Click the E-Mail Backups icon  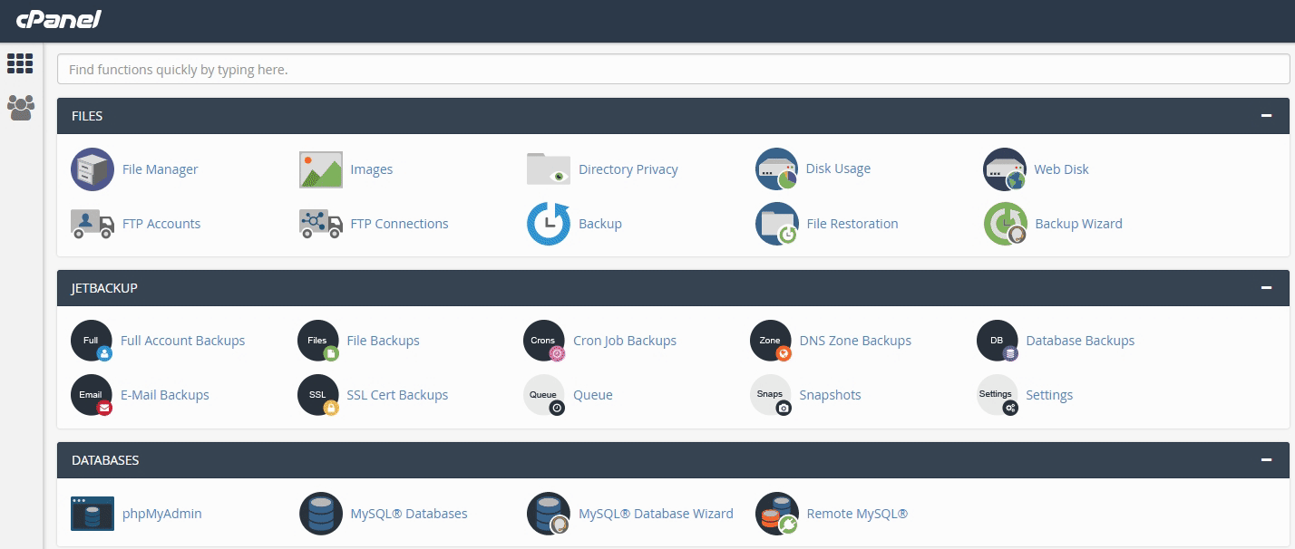(92, 396)
